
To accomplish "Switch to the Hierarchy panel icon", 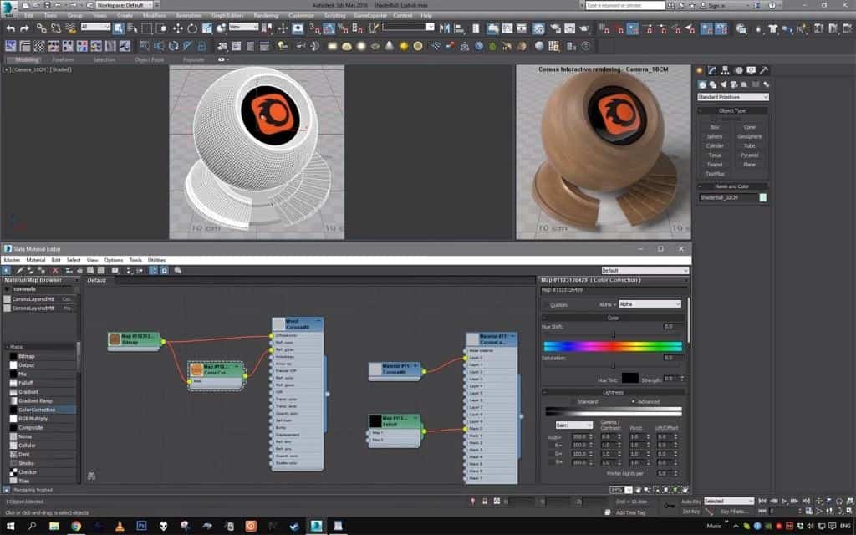I will click(x=725, y=69).
